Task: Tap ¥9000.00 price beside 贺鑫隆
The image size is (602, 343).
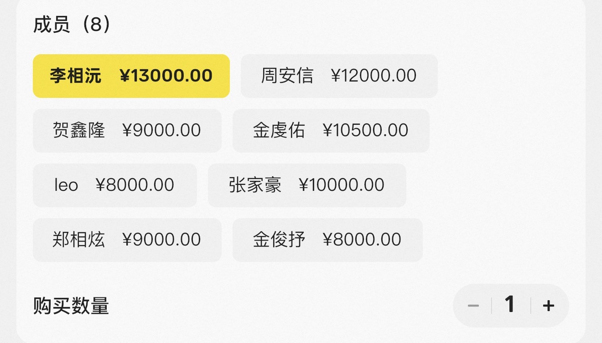Action: coord(162,130)
